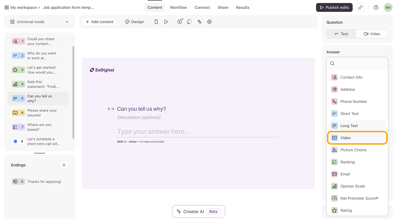Choose Phone Number answer type
This screenshot has height=223, width=397.
[x=357, y=101]
